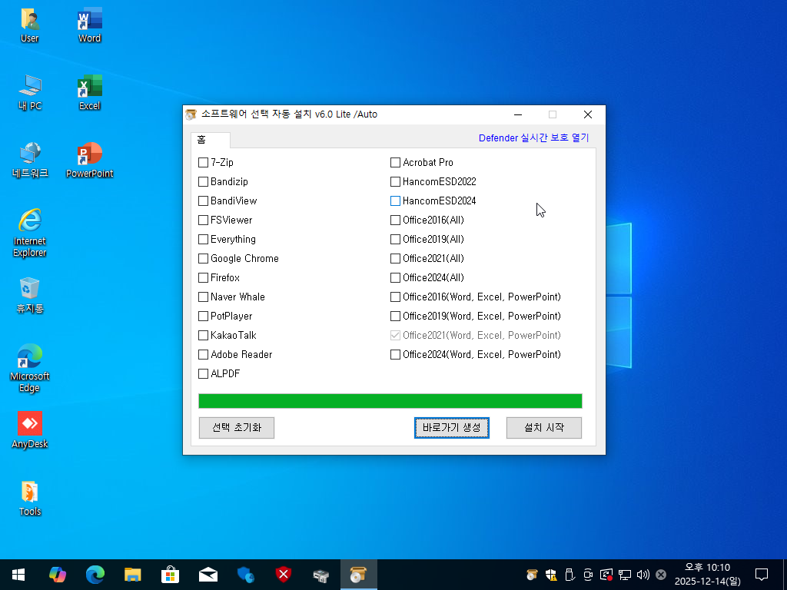Open Defender 실시간 보호 열기 link

point(533,138)
